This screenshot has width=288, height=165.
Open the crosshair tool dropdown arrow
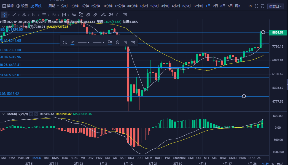tap(9, 15)
